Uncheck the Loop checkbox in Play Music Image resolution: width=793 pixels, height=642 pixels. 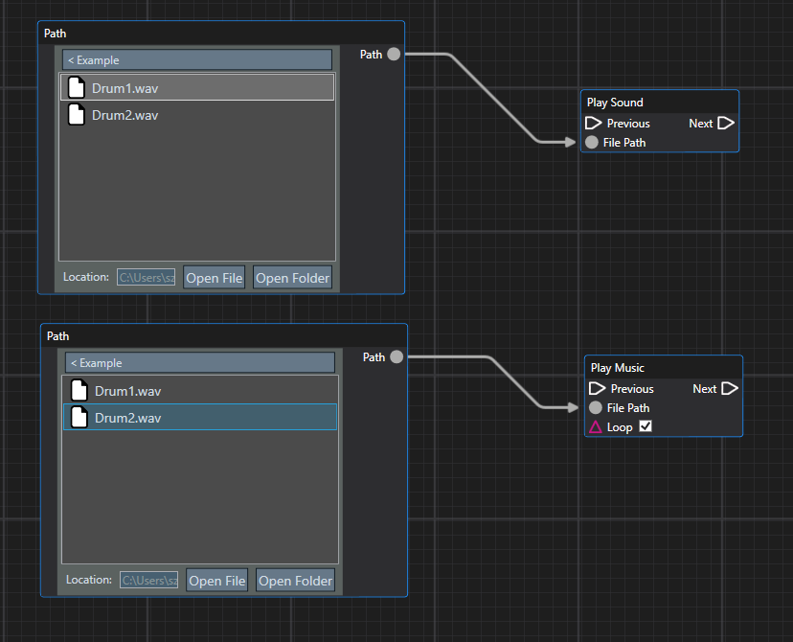(646, 426)
